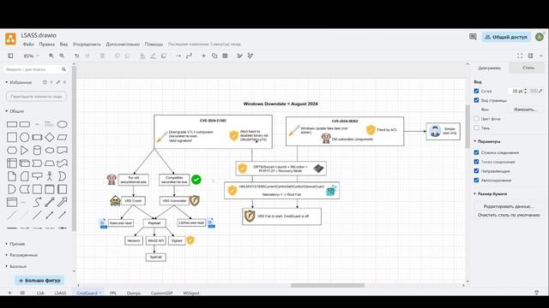Open the comments icon near share button
549x308 pixels.
(473, 37)
